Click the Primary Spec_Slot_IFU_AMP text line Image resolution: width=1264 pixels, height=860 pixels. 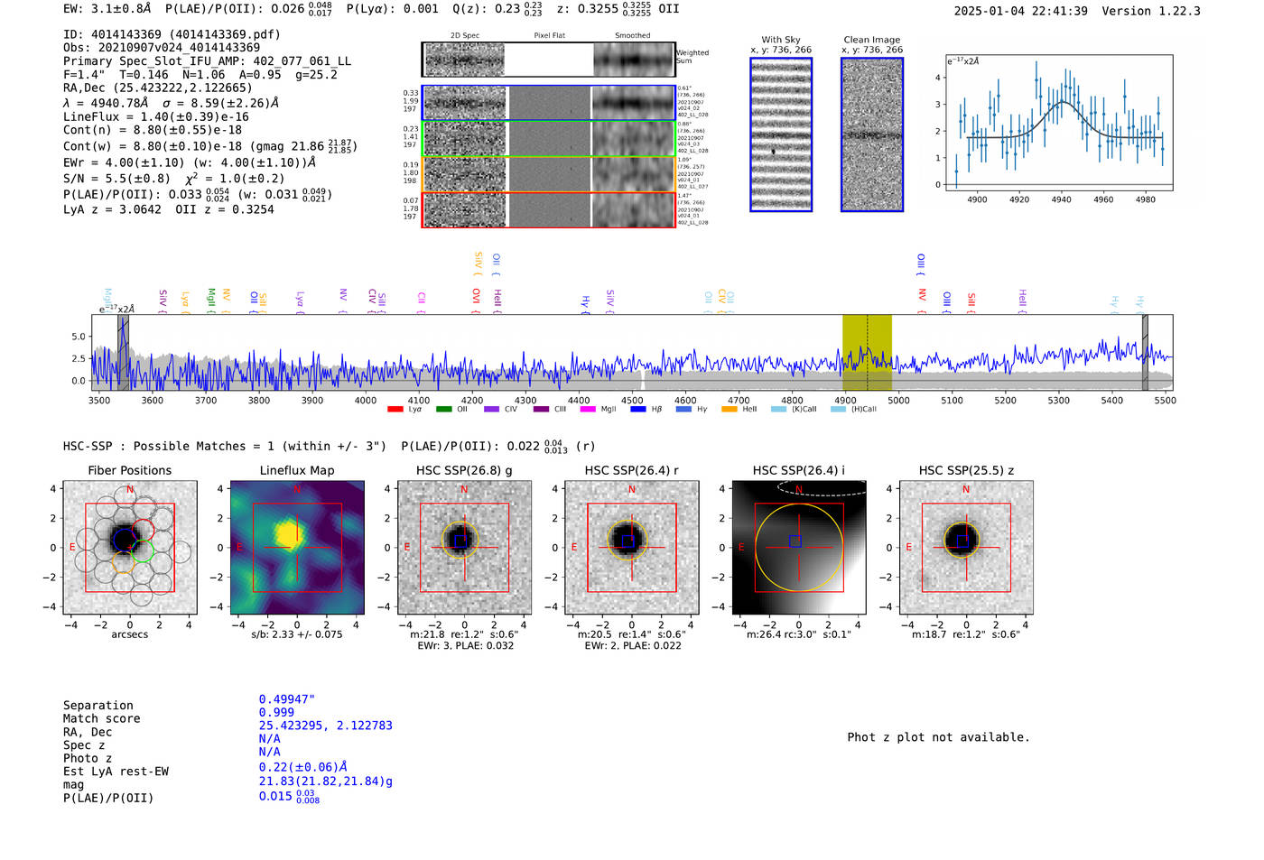(x=208, y=61)
